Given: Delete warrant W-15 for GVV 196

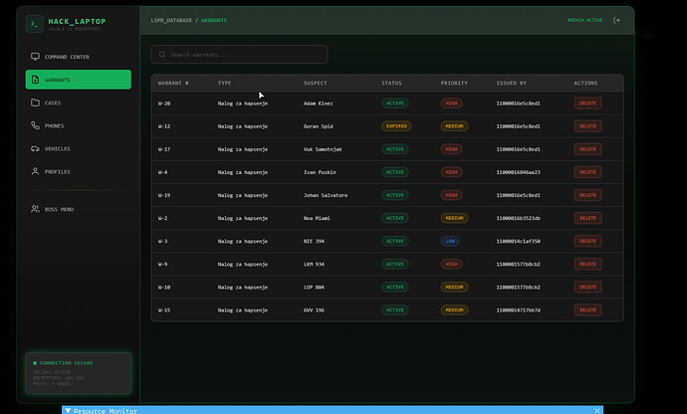Looking at the screenshot, I should pyautogui.click(x=587, y=310).
